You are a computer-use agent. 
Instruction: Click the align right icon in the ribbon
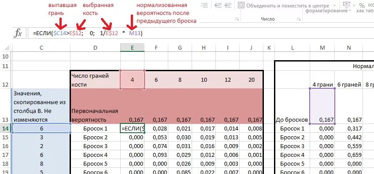pos(204,5)
